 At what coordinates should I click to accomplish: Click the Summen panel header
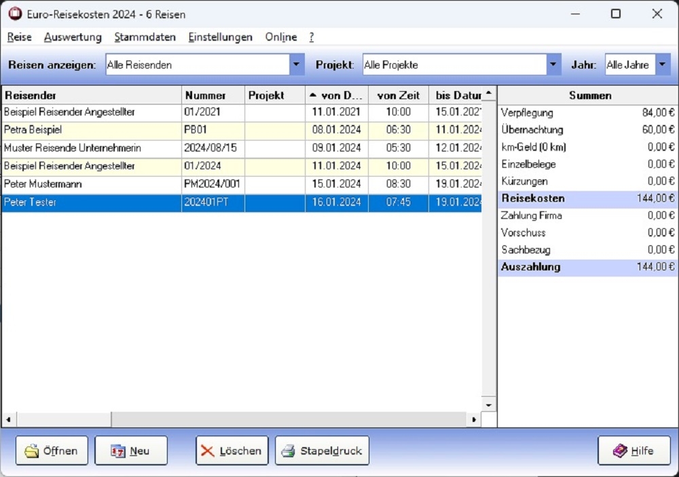(x=589, y=95)
